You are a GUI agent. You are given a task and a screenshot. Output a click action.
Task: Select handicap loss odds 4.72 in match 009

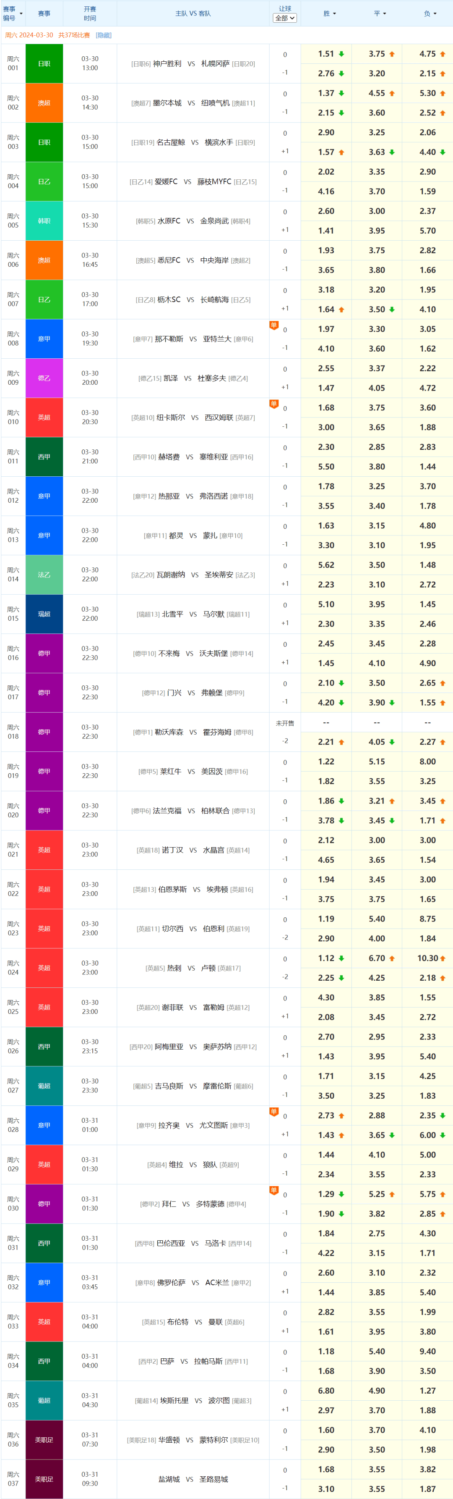click(427, 388)
